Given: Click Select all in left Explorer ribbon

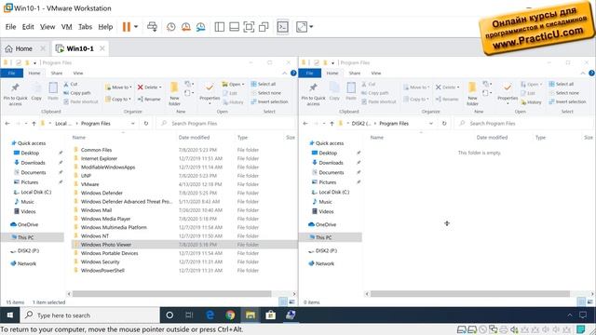Looking at the screenshot, I should (x=264, y=84).
